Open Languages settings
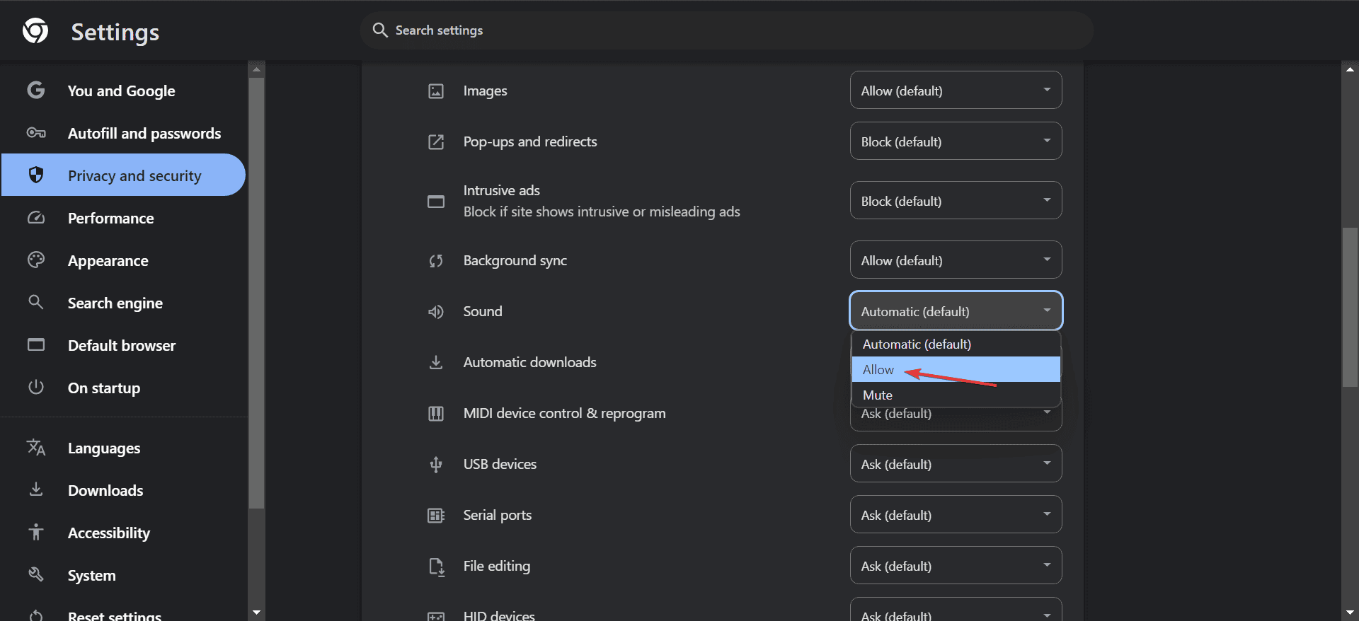The image size is (1359, 621). pyautogui.click(x=123, y=448)
